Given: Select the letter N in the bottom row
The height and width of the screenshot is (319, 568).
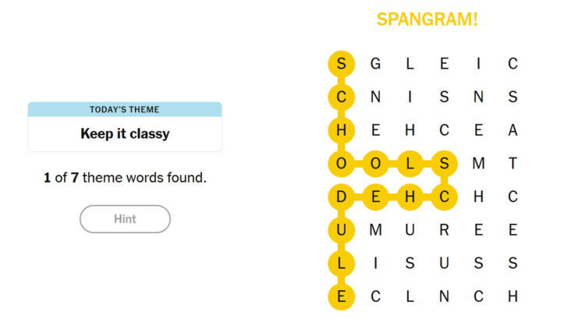Looking at the screenshot, I should pyautogui.click(x=444, y=296).
